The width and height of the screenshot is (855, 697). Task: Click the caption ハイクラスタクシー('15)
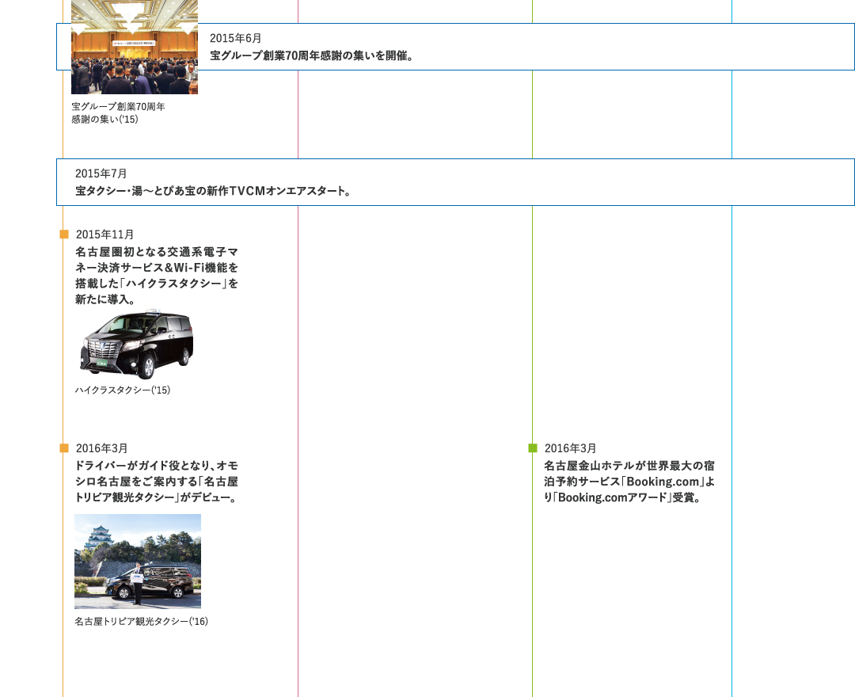123,390
